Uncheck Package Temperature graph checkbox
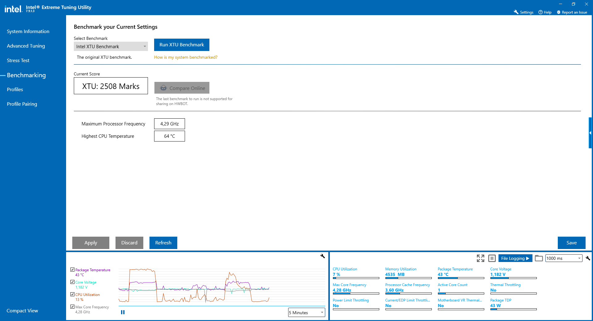The width and height of the screenshot is (593, 321). (x=72, y=270)
